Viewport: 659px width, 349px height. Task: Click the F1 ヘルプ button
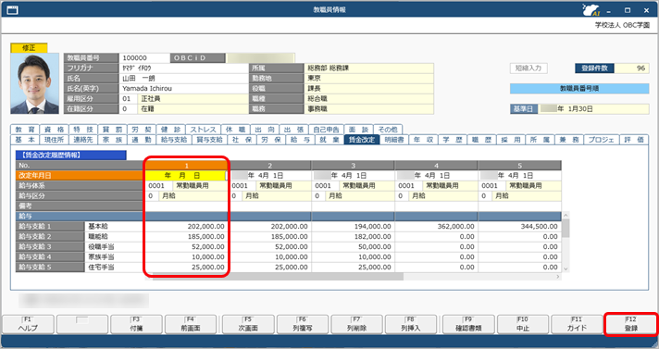coord(28,324)
